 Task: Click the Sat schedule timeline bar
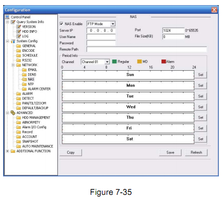[x=128, y=139]
